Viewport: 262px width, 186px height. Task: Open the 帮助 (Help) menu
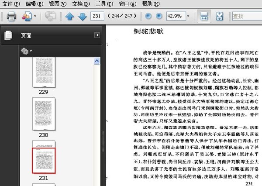148,4
